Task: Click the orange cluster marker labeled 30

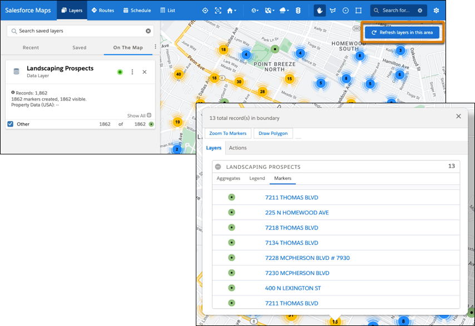Action: [x=239, y=82]
